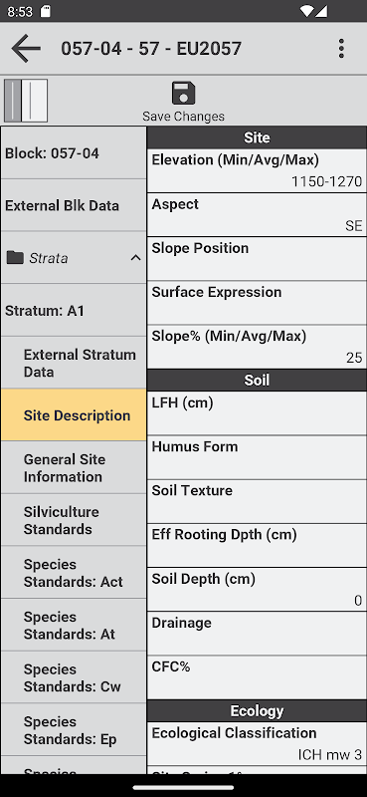Open Species Standards: Act

(x=74, y=573)
